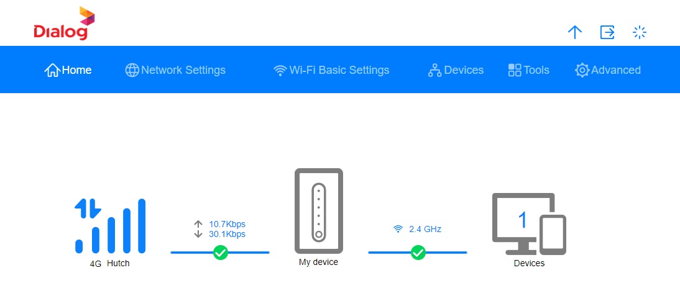Select the Tools menu
The width and height of the screenshot is (680, 296).
click(x=529, y=70)
